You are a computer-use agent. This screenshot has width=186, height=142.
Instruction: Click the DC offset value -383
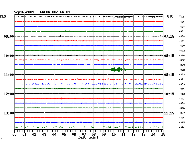182,74
